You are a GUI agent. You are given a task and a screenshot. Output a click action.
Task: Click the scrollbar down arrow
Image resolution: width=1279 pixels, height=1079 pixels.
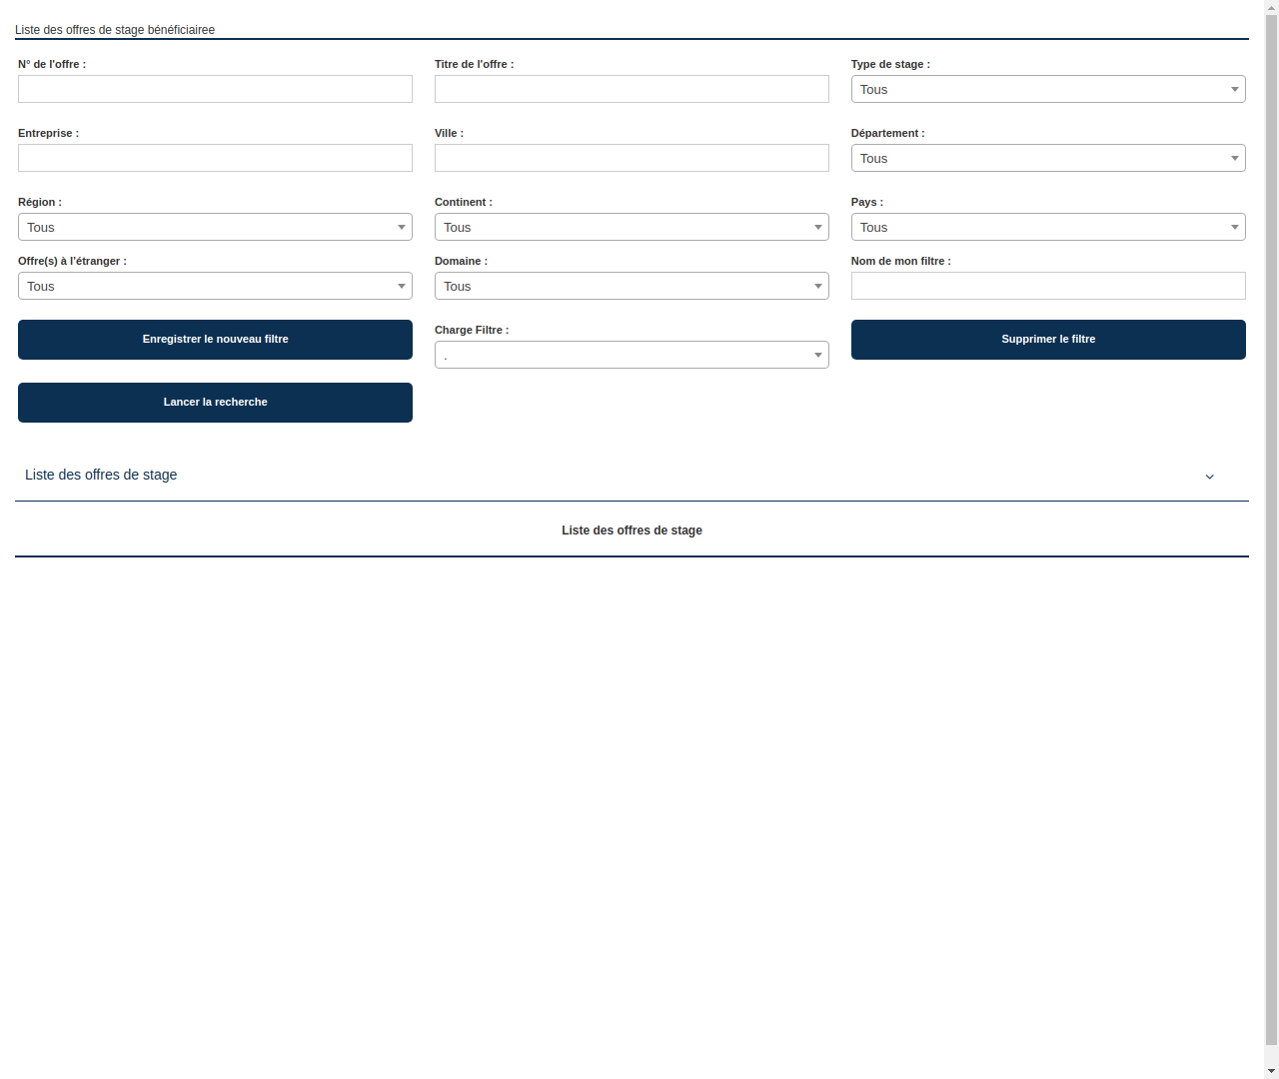click(1270, 1072)
